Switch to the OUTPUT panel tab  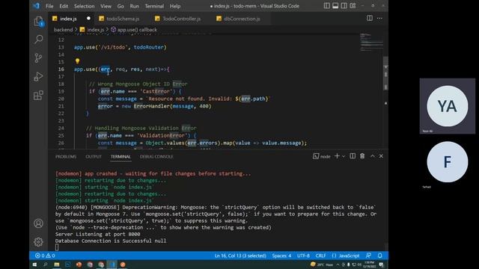point(94,156)
